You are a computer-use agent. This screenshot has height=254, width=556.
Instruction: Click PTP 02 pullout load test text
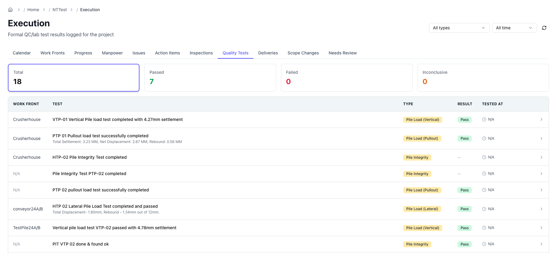pyautogui.click(x=101, y=190)
